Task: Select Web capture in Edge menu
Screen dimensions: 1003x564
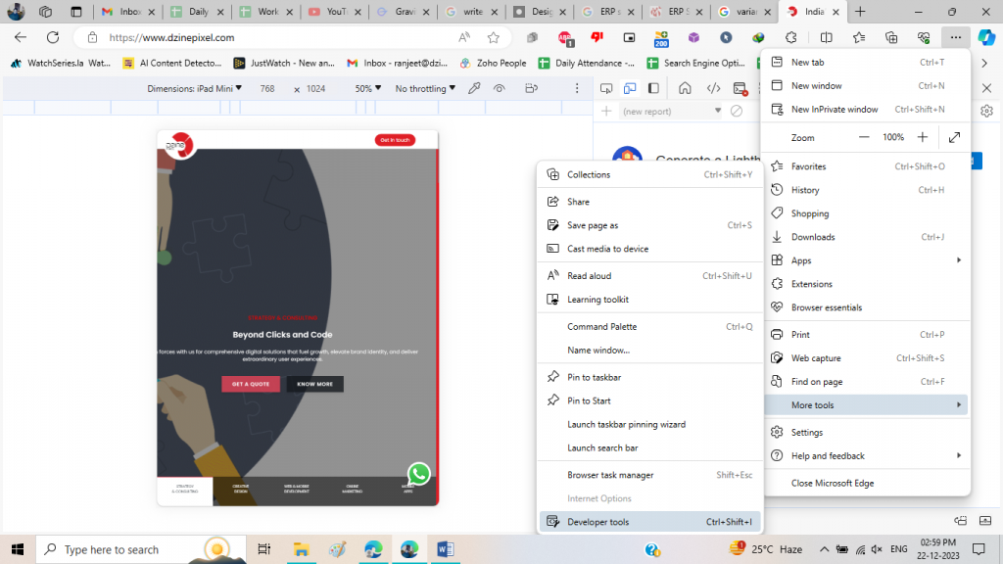Action: 867,358
